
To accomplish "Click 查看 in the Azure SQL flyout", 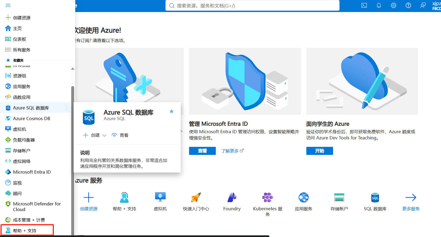I will pos(120,135).
